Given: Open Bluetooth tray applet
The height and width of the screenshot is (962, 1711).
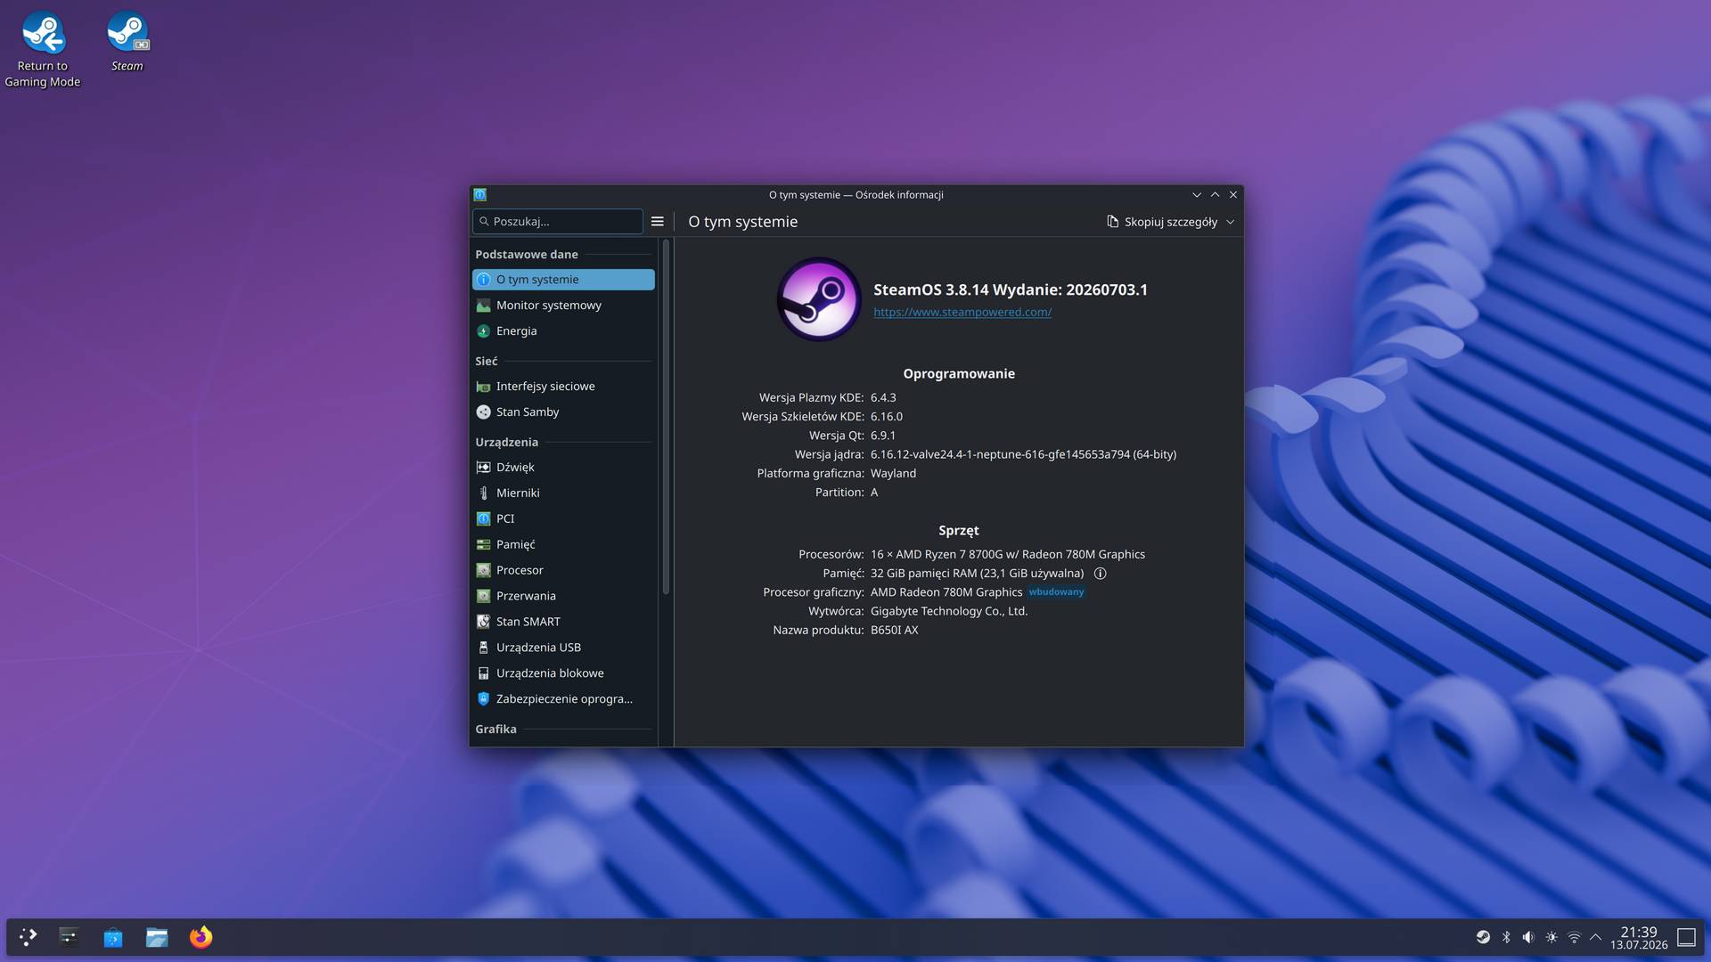Looking at the screenshot, I should click(x=1506, y=937).
